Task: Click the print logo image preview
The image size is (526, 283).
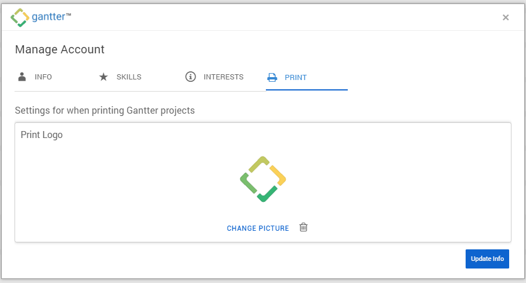Action: [263, 179]
